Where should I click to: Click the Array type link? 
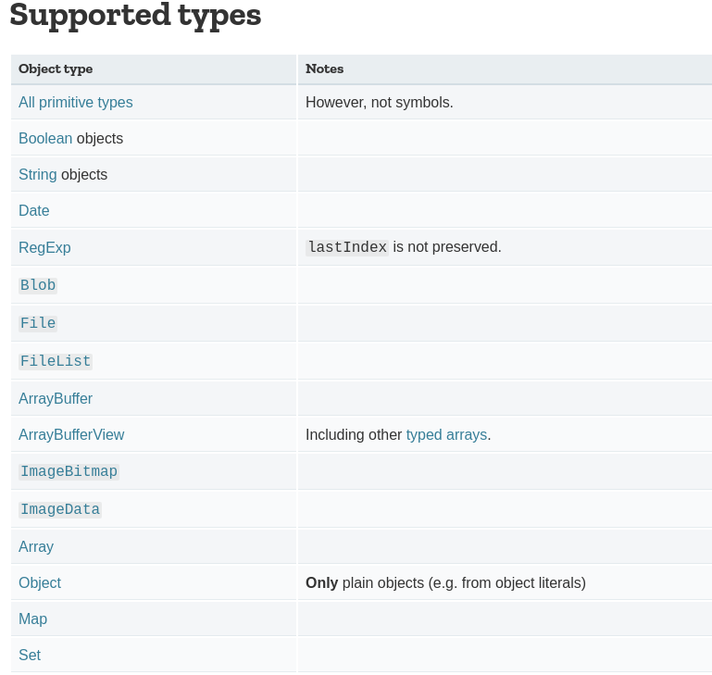click(x=36, y=547)
